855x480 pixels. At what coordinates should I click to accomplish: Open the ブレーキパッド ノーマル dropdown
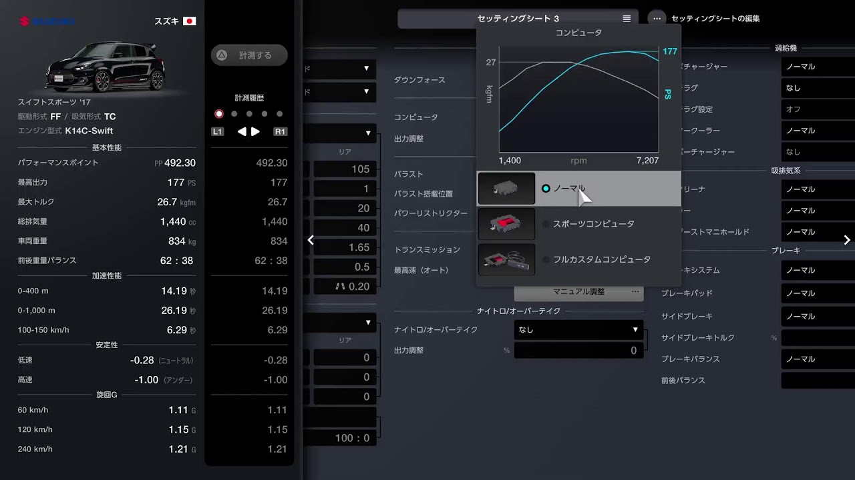pyautogui.click(x=818, y=293)
